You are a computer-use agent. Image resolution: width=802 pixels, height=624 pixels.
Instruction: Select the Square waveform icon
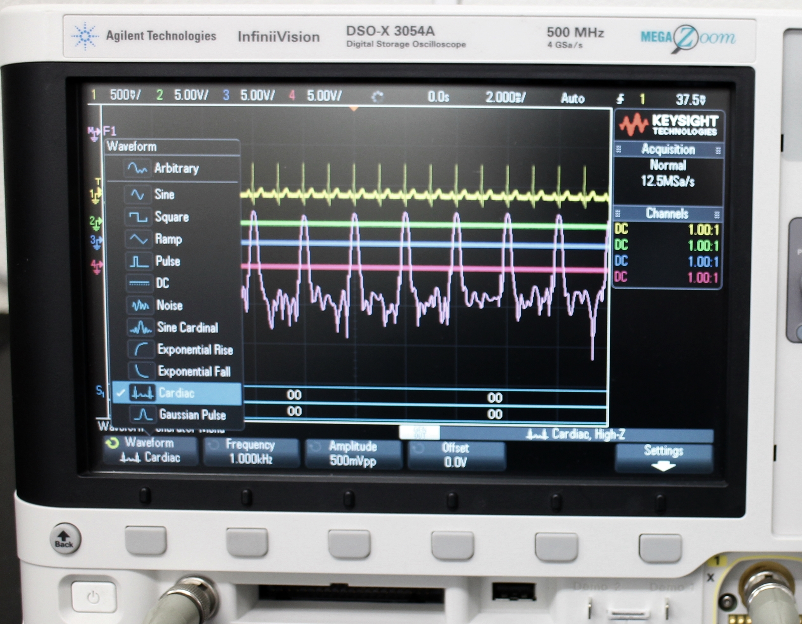138,217
